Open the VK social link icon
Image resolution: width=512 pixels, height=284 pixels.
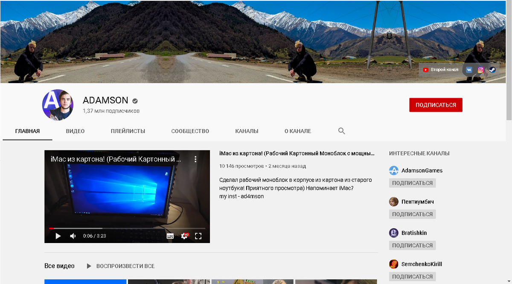(x=469, y=70)
